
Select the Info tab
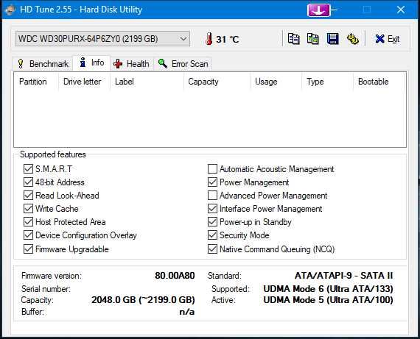[x=91, y=63]
